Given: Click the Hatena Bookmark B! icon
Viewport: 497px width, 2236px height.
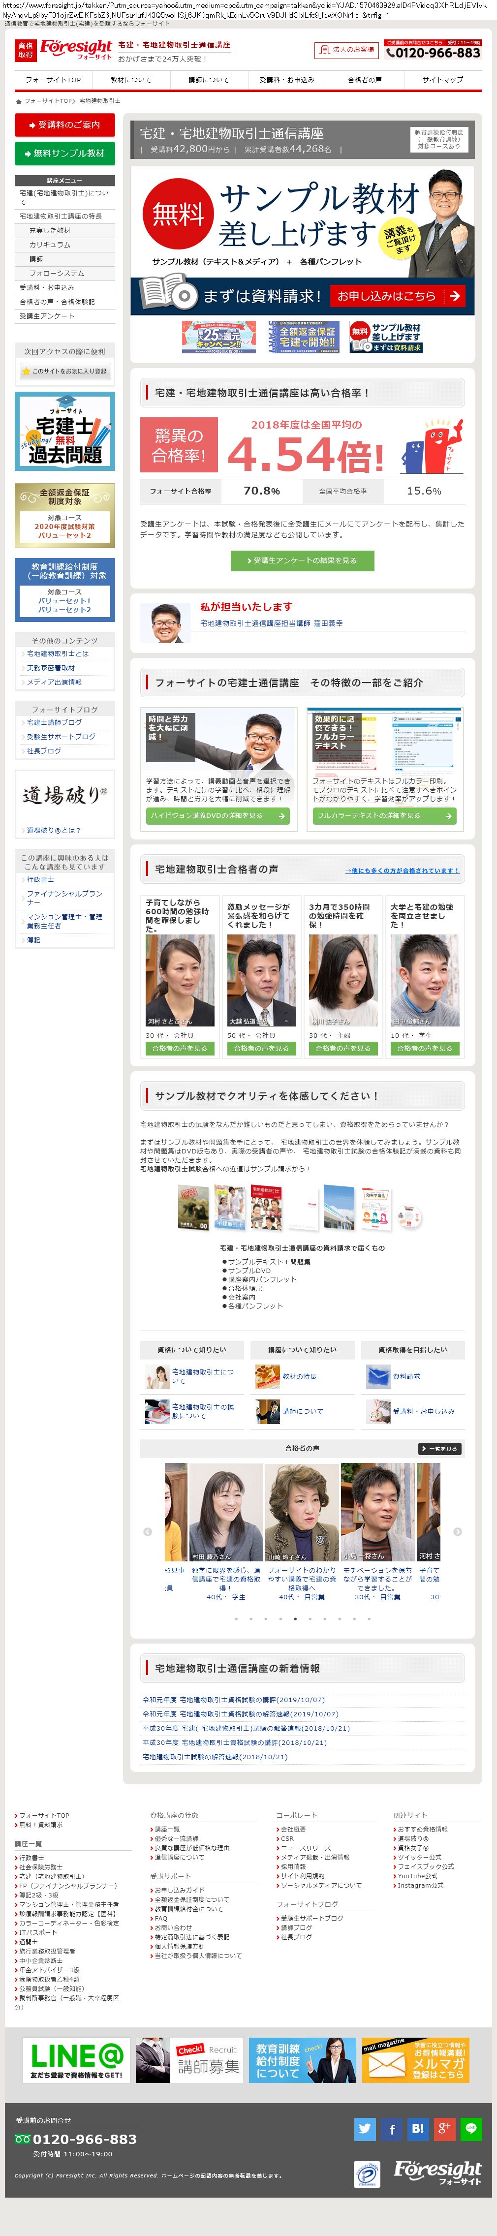Looking at the screenshot, I should (418, 2128).
